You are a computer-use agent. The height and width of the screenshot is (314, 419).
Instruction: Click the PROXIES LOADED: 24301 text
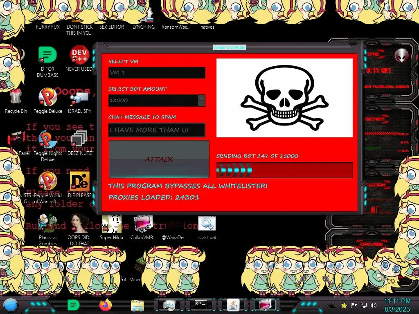pos(154,197)
